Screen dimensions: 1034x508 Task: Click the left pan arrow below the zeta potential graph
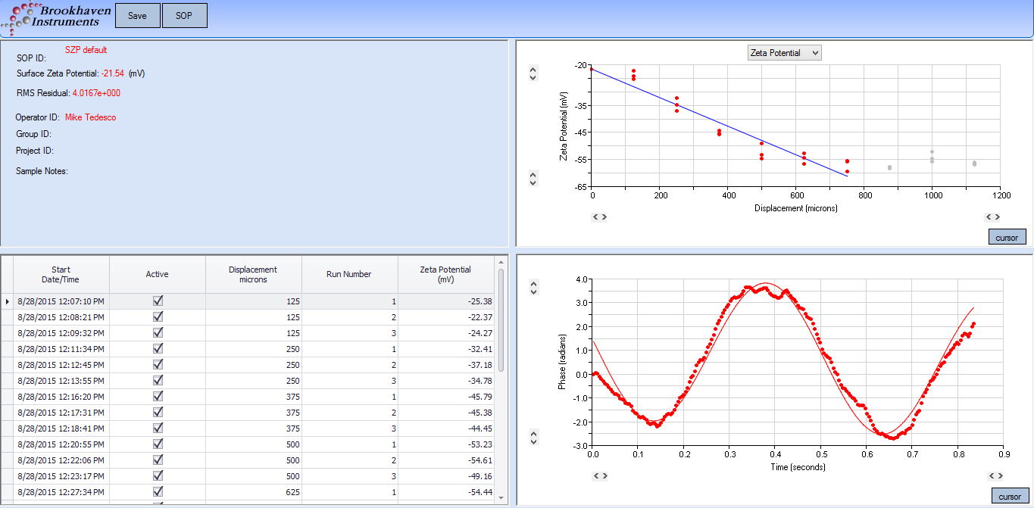tap(596, 217)
